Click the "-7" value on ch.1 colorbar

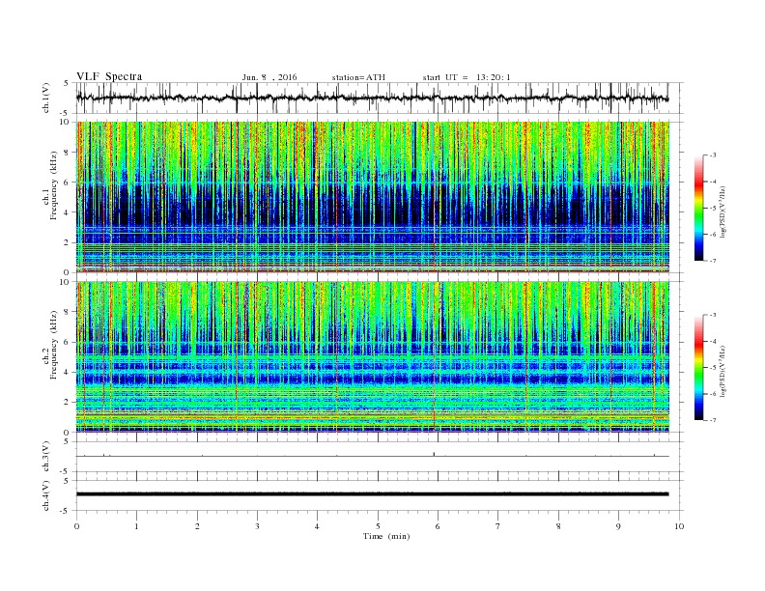(713, 261)
